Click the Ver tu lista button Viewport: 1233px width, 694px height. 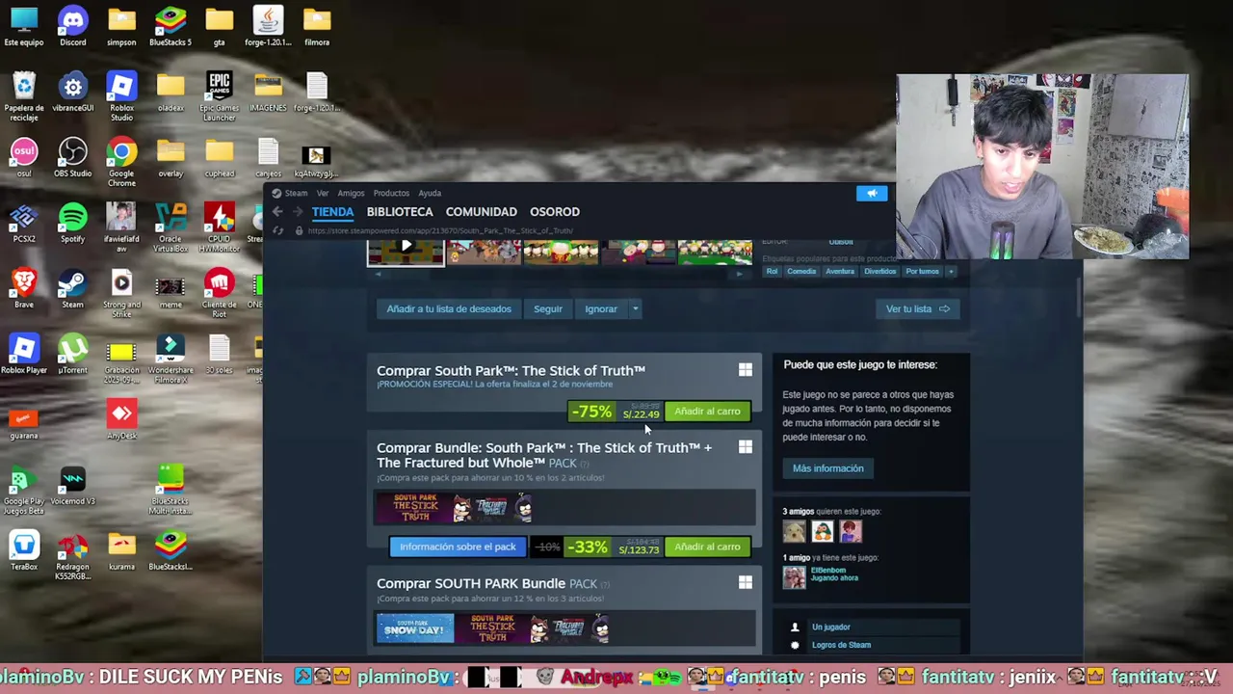[x=918, y=308]
